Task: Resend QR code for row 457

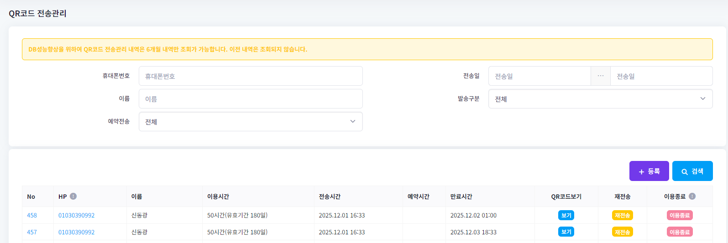Action: (622, 232)
